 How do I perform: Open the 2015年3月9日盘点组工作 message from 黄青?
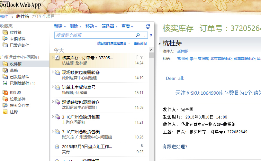[99, 149]
